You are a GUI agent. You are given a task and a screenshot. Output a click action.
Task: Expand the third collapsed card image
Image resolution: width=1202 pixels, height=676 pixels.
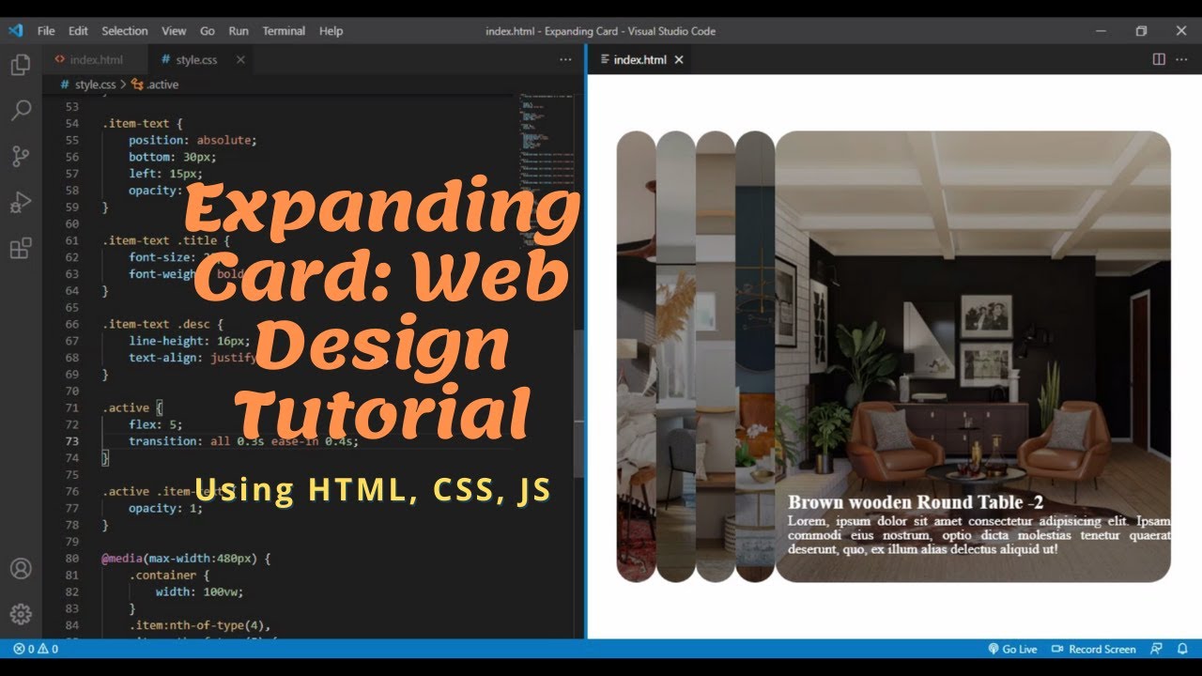[x=715, y=357]
